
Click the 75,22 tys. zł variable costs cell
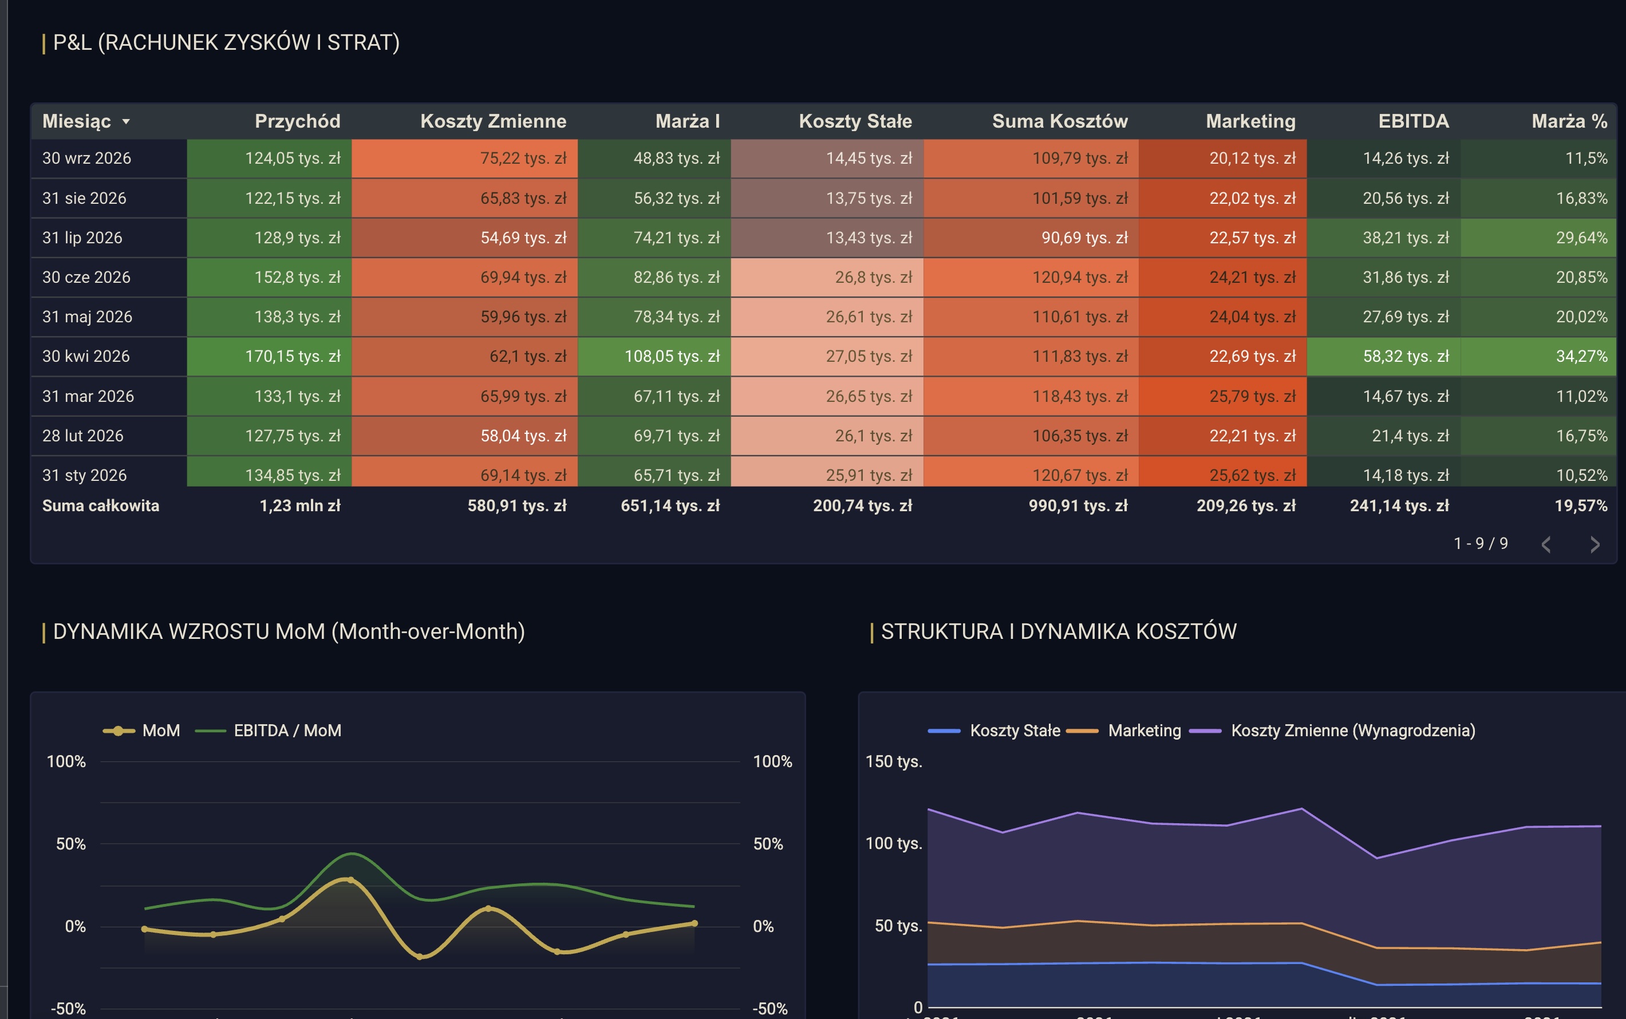point(465,159)
